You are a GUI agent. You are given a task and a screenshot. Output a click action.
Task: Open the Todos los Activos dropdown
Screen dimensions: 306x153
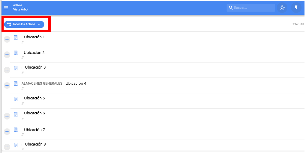coord(24,24)
